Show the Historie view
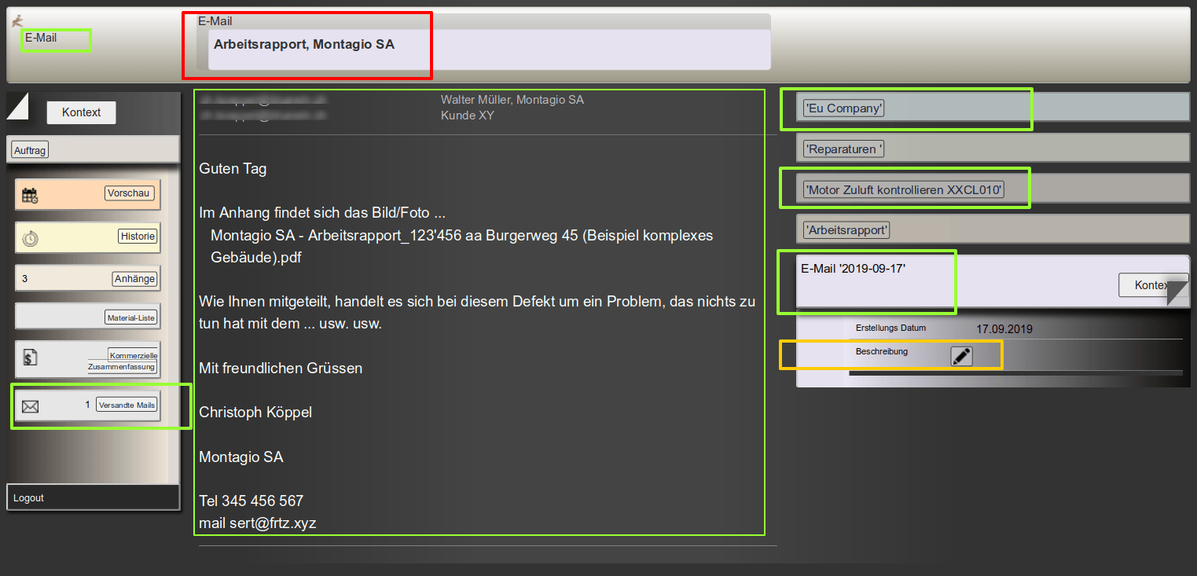Screen dimensions: 1197x576 coord(138,236)
